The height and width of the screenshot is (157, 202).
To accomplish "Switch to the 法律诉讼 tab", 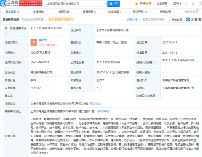I will (38, 12).
